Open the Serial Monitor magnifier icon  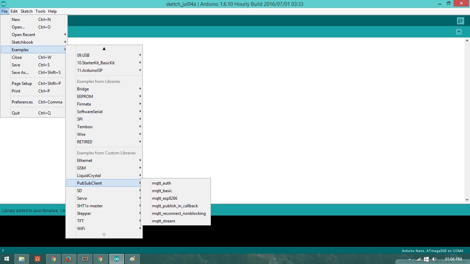460,21
